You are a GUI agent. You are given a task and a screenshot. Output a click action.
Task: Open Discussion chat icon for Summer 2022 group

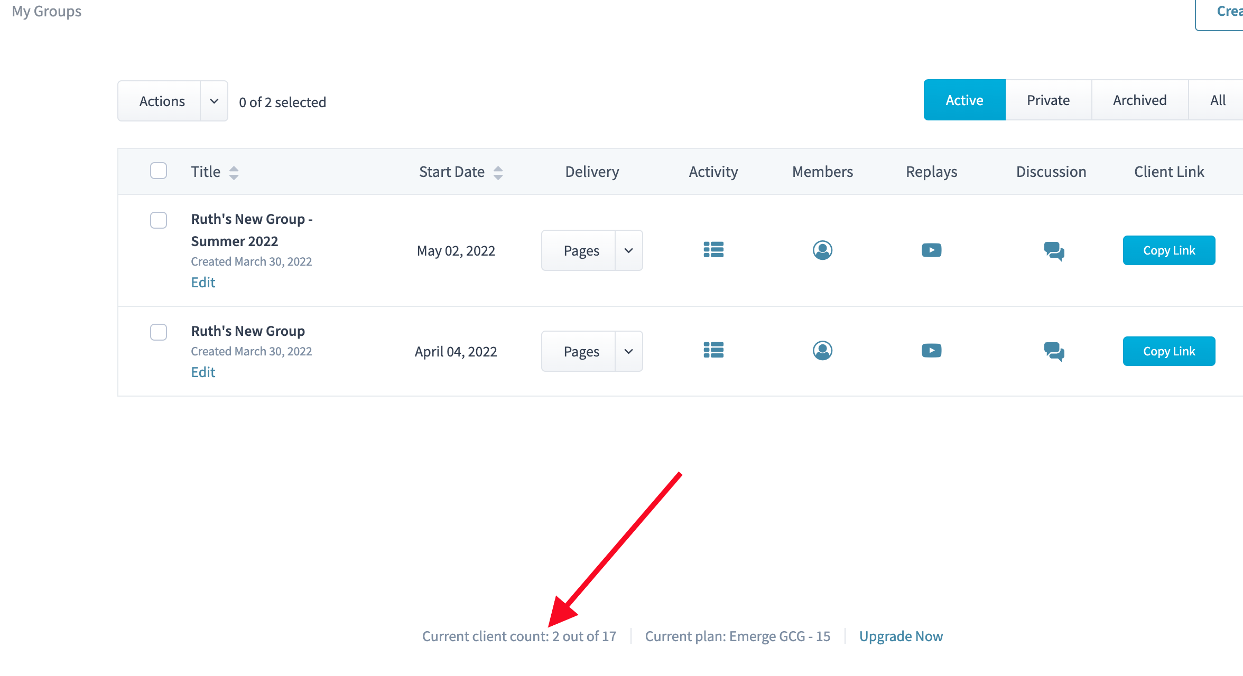coord(1054,251)
